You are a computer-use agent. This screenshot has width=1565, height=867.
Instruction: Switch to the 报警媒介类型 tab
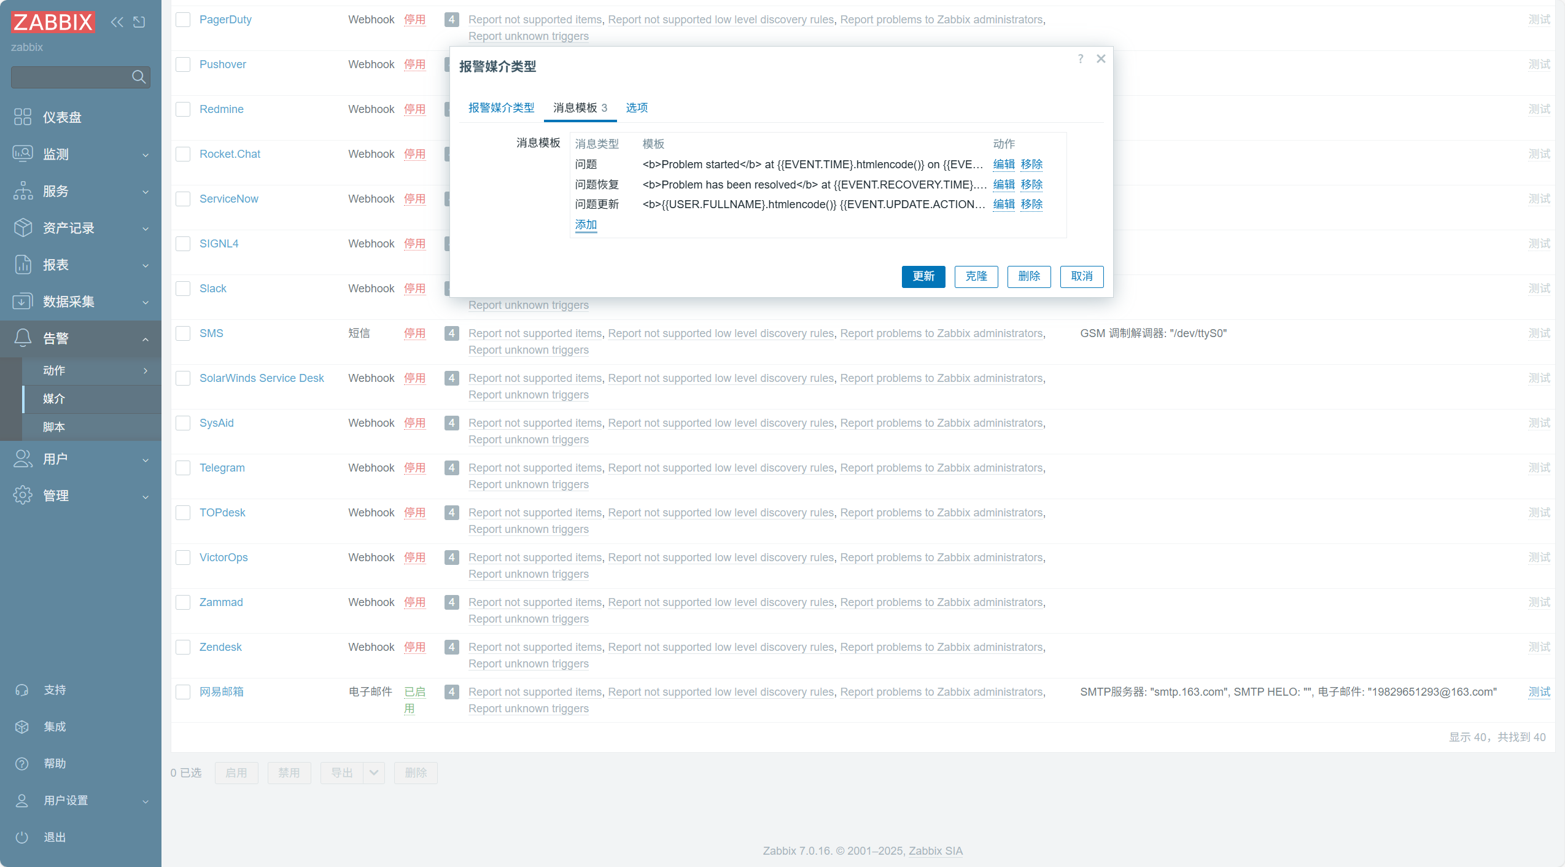point(501,108)
